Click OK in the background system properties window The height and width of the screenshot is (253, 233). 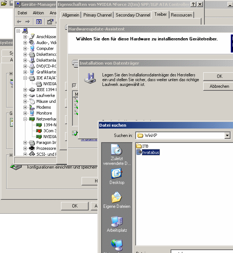click(x=75, y=206)
